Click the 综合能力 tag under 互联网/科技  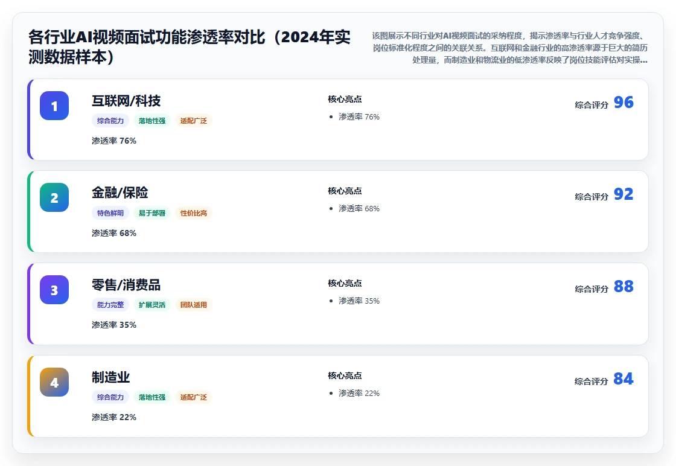(x=110, y=121)
